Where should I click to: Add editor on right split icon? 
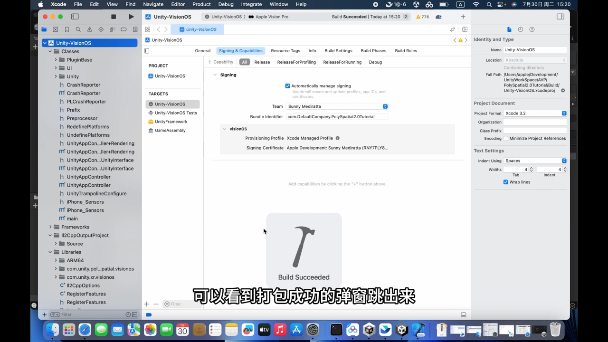465,29
